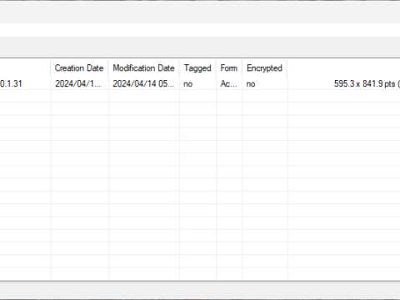Click the gray status bar below the list
This screenshot has height=300, width=400.
tap(200, 290)
